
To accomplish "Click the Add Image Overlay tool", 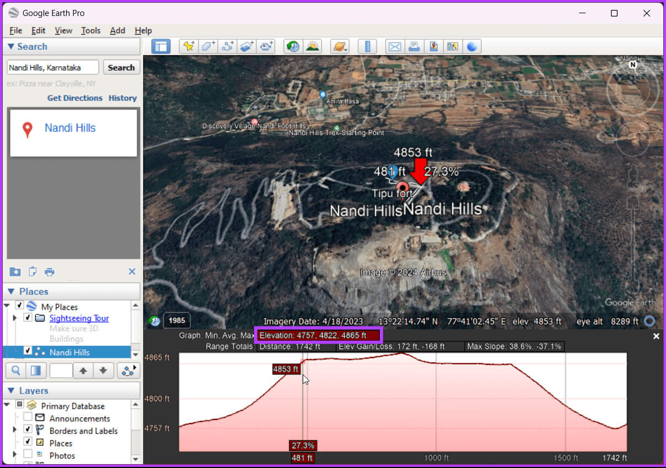I will [x=247, y=47].
